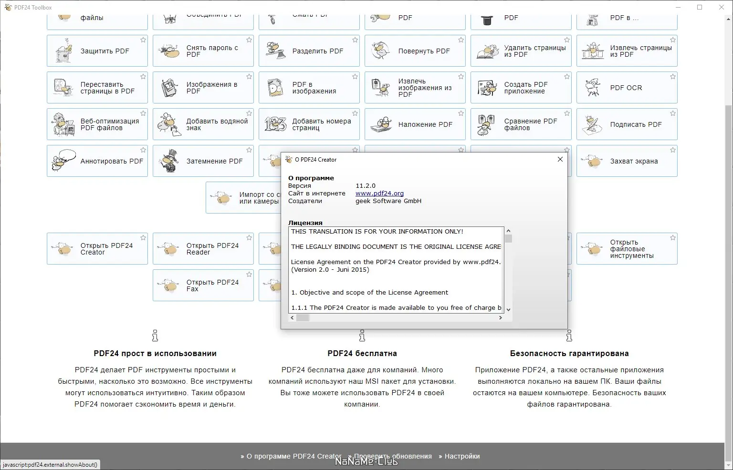
Task: Click the Открыть PDF24 Reader tile
Action: (x=203, y=249)
